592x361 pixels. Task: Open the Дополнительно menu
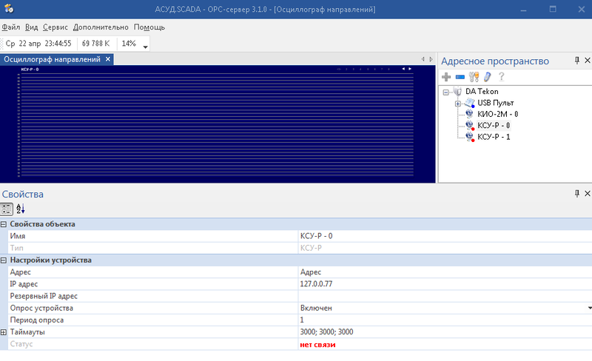[x=101, y=27]
